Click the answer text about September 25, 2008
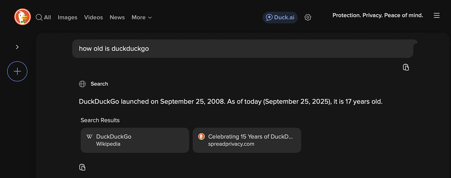 231,102
